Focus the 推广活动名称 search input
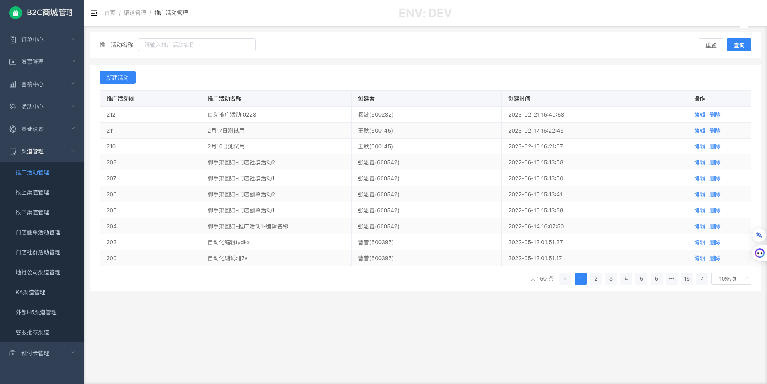 (x=197, y=45)
